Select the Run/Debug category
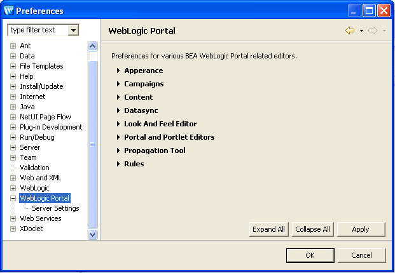The height and width of the screenshot is (273, 395). pyautogui.click(x=37, y=137)
